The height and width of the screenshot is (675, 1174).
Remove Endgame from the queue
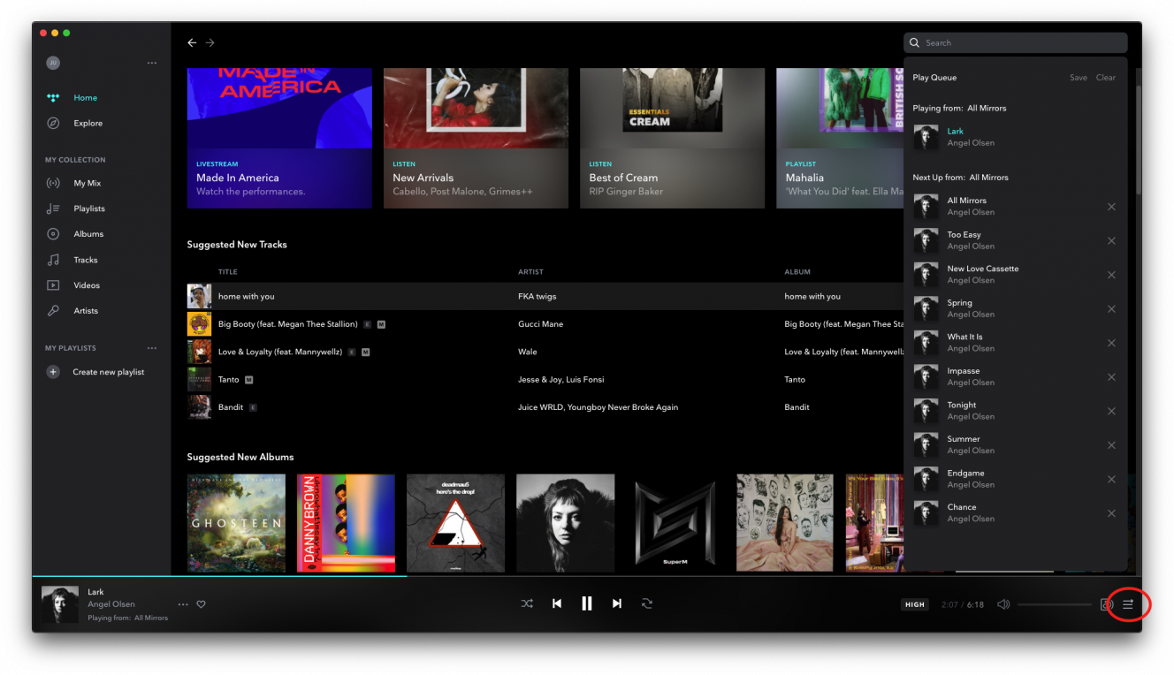1111,479
